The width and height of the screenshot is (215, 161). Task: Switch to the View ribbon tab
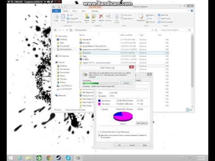click(x=83, y=11)
